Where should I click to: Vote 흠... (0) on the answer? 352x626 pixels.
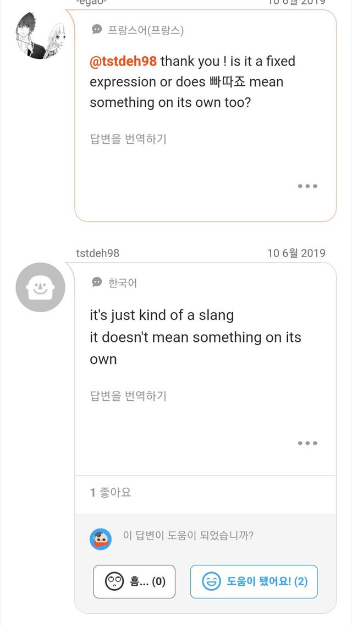pos(134,581)
